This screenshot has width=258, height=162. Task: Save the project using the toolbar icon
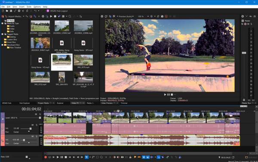pos(11,11)
